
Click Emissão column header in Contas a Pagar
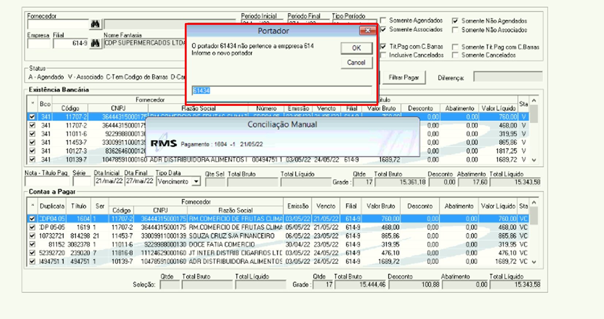(x=298, y=206)
